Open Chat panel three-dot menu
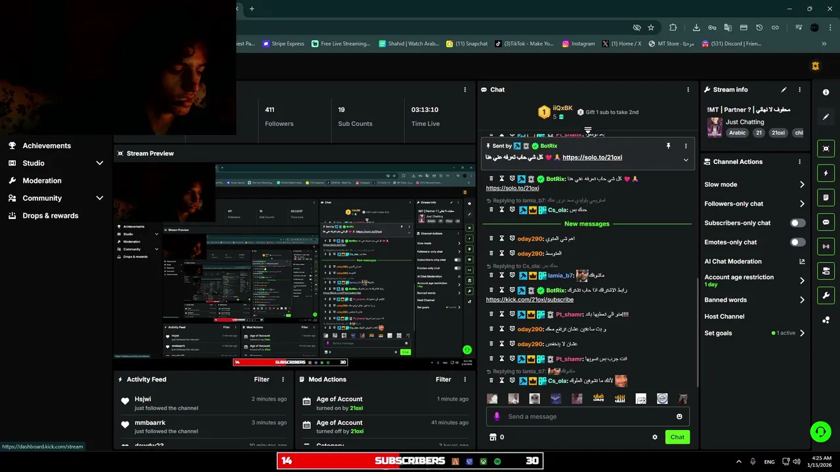Viewport: 840px width, 472px height. 688,90
